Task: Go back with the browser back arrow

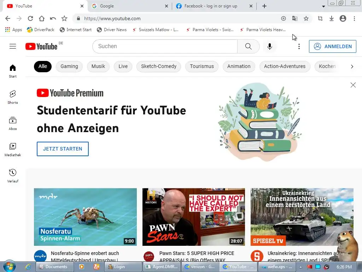Action: tap(8, 18)
